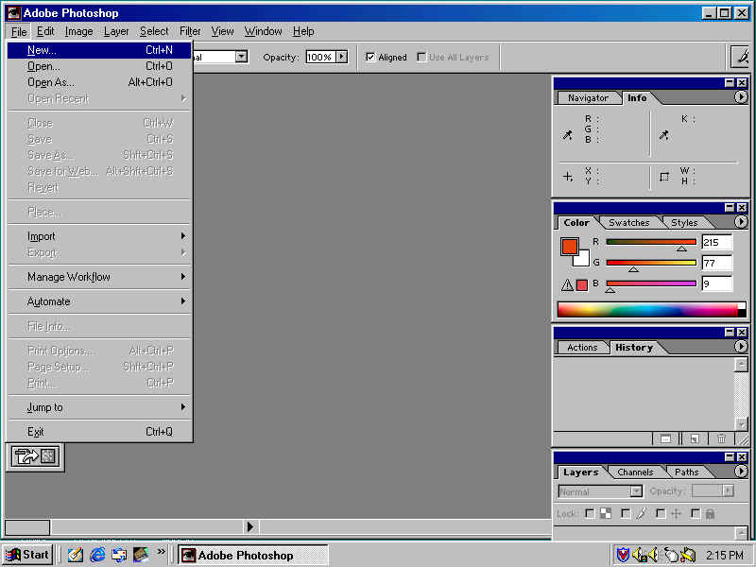This screenshot has width=756, height=567.
Task: Pick a color from the color ramp bar
Action: tap(651, 309)
